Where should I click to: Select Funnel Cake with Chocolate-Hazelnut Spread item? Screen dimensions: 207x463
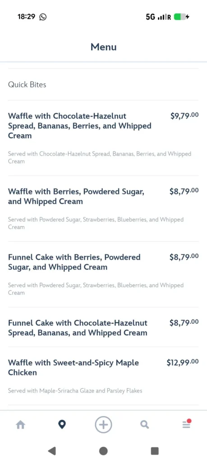pyautogui.click(x=103, y=327)
